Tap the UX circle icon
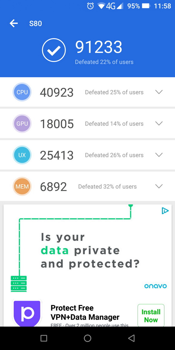The height and width of the screenshot is (350, 175). 22,155
